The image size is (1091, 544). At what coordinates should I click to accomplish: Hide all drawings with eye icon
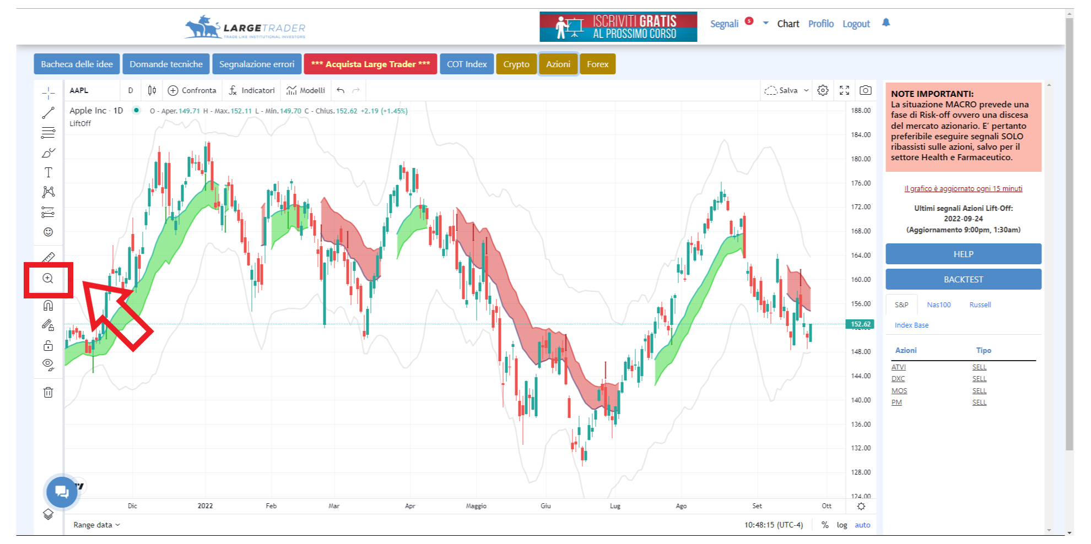(x=48, y=365)
